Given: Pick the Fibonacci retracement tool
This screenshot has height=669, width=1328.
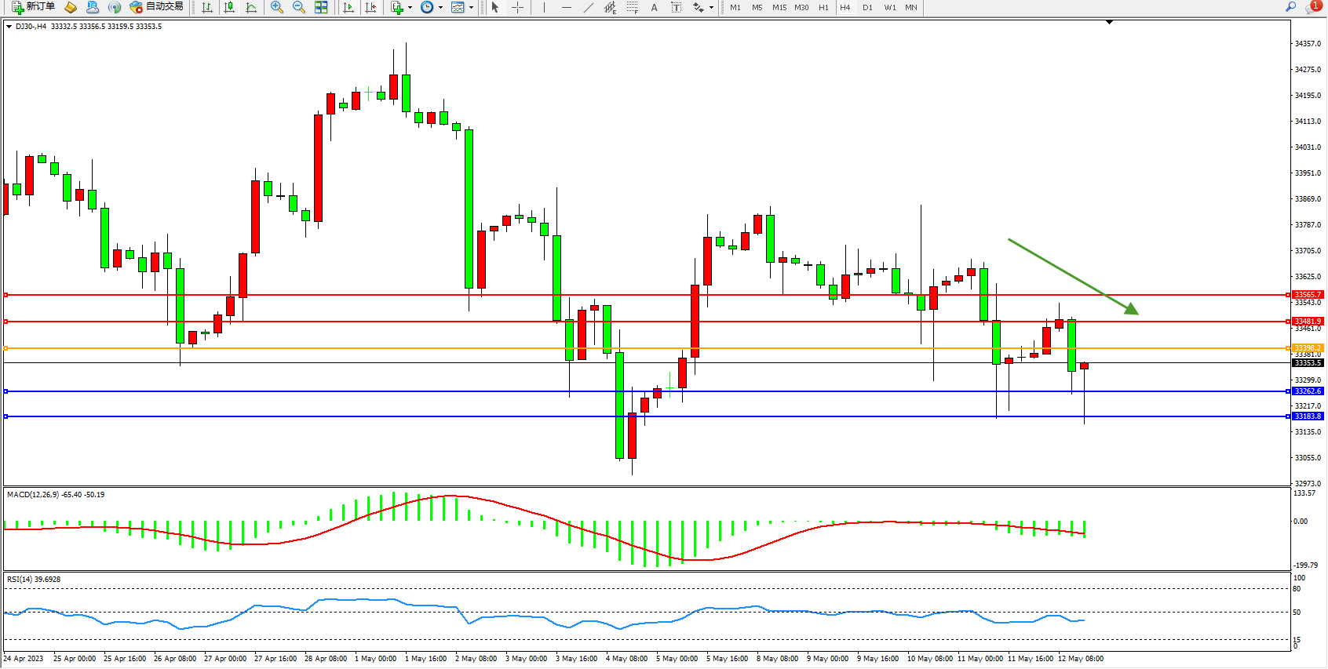Looking at the screenshot, I should pyautogui.click(x=633, y=7).
